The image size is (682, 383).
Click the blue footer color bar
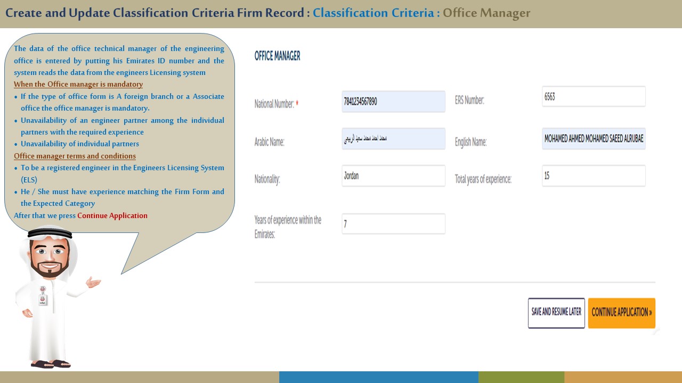378,377
